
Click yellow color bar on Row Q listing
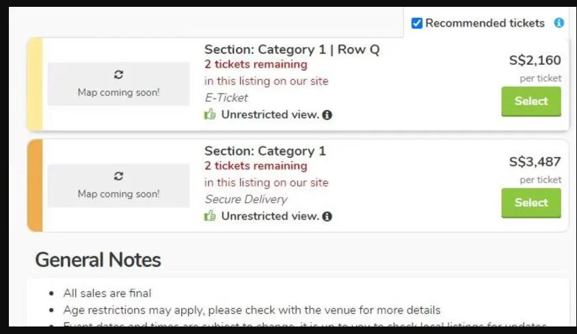tap(35, 84)
